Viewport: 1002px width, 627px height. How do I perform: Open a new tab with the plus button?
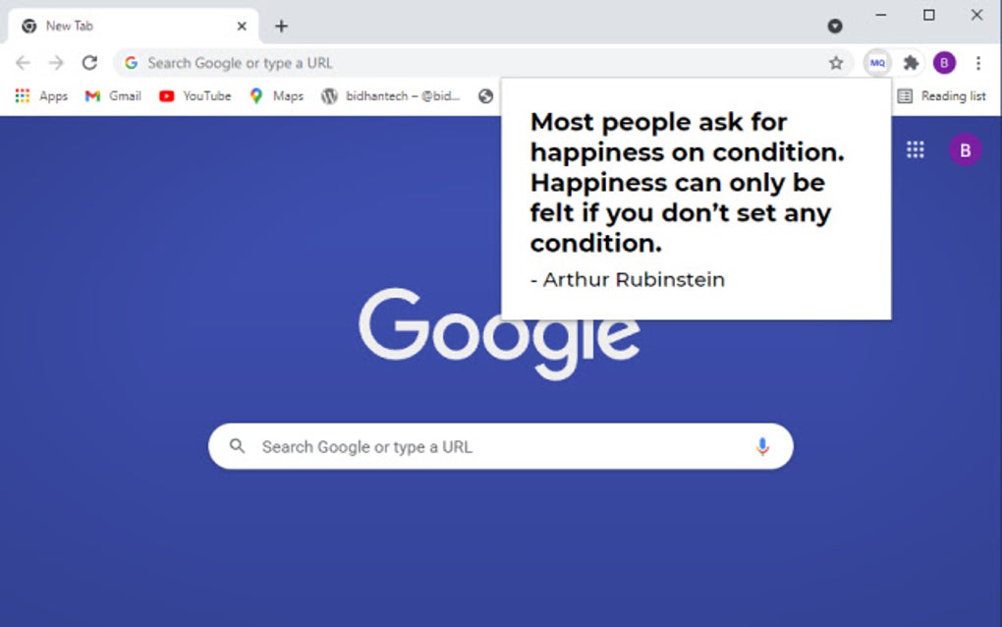coord(281,27)
